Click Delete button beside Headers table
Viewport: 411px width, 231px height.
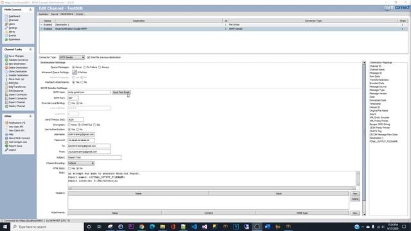pos(355,199)
